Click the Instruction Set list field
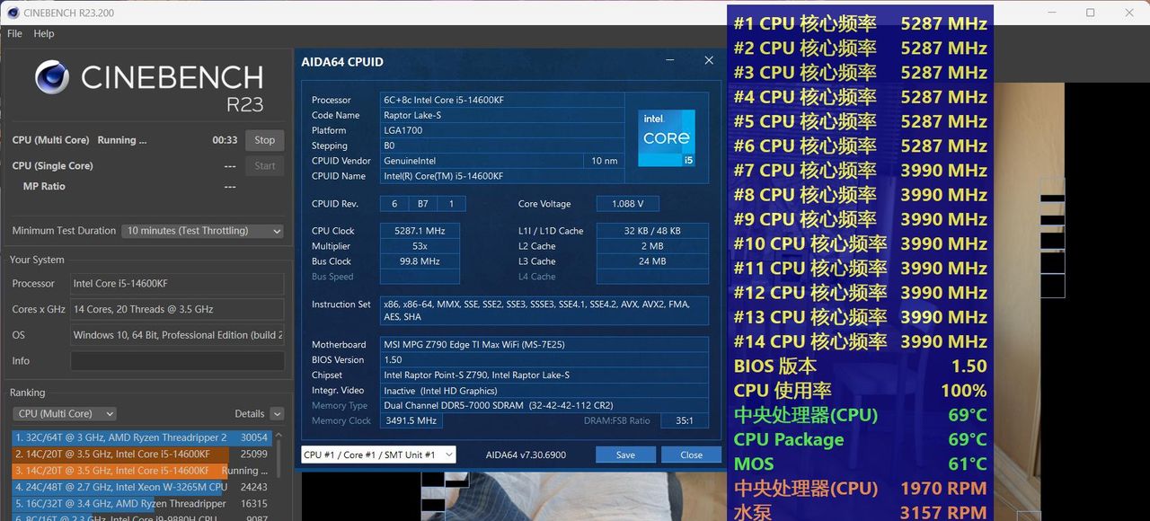The height and width of the screenshot is (521, 1150). [x=544, y=311]
